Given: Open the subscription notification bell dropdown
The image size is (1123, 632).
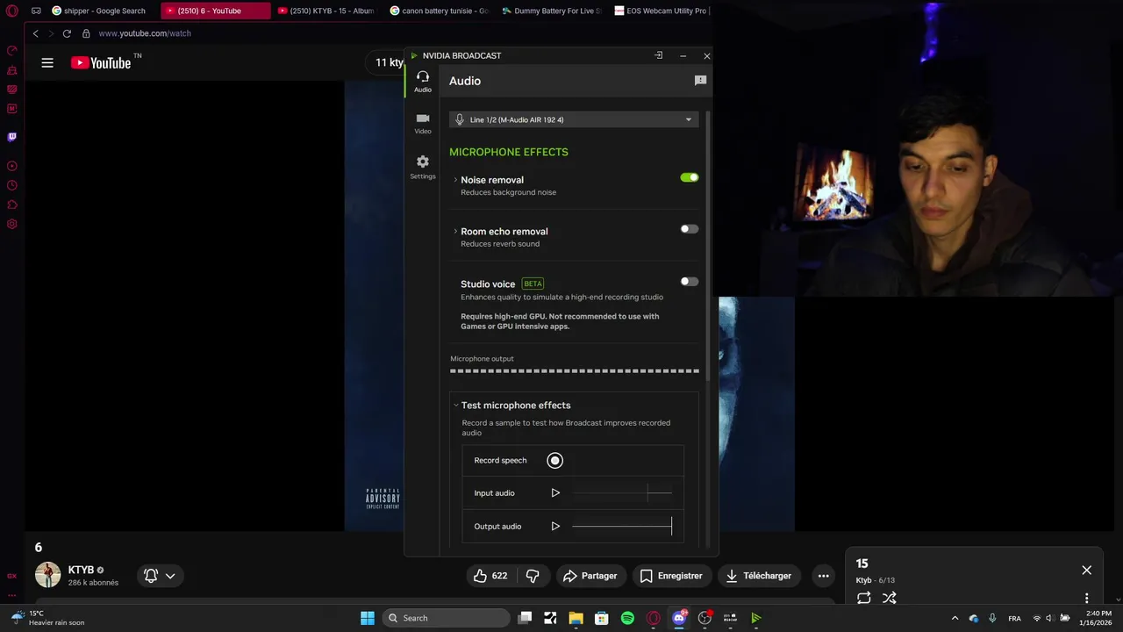Looking at the screenshot, I should [x=160, y=576].
